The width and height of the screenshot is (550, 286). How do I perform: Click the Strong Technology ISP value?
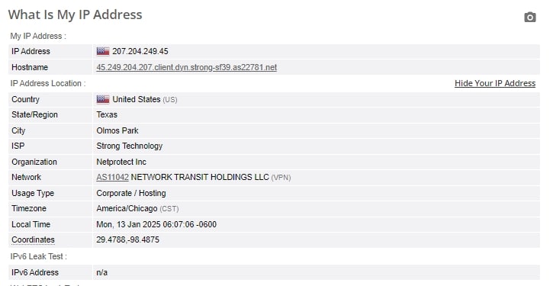tap(130, 146)
